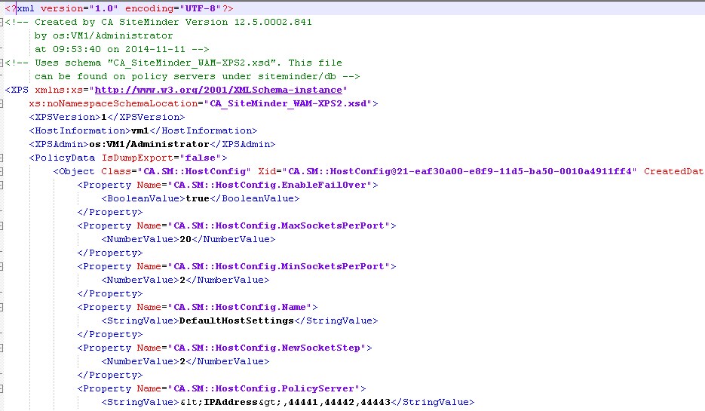The image size is (705, 411).
Task: Click NumberValue 2 under MinSocketsPerPort
Action: coord(182,280)
